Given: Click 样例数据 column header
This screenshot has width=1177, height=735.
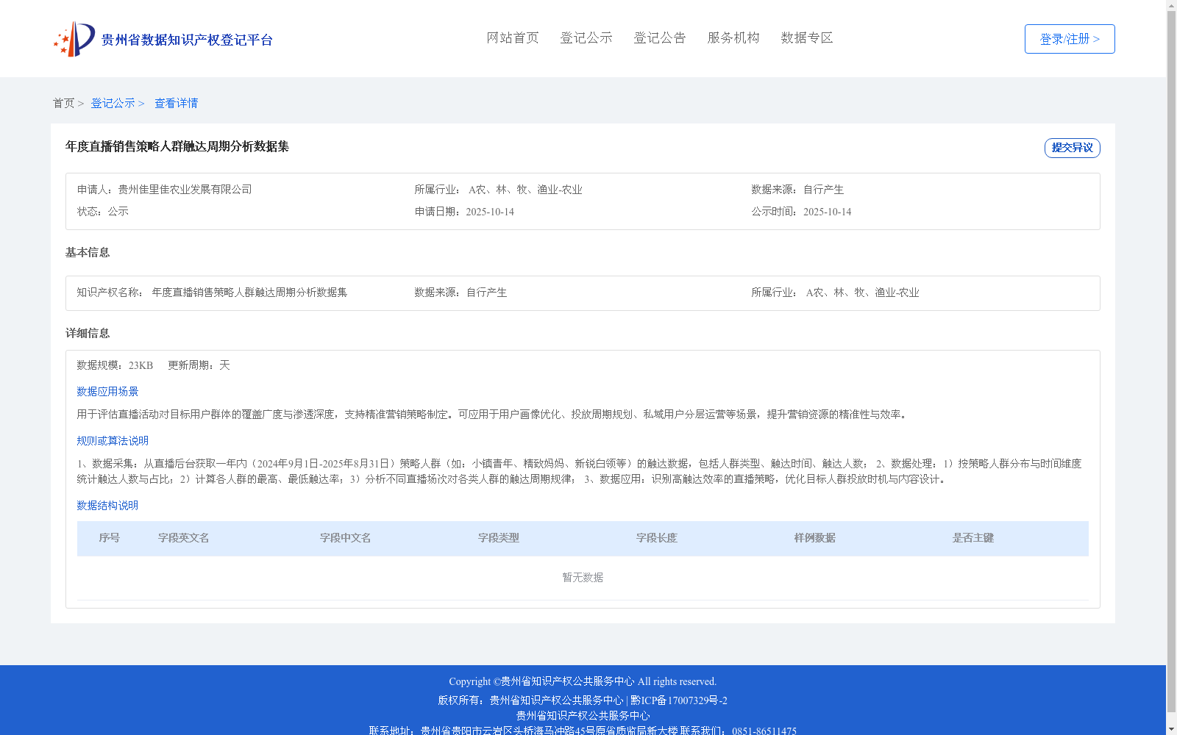Looking at the screenshot, I should pyautogui.click(x=814, y=538).
